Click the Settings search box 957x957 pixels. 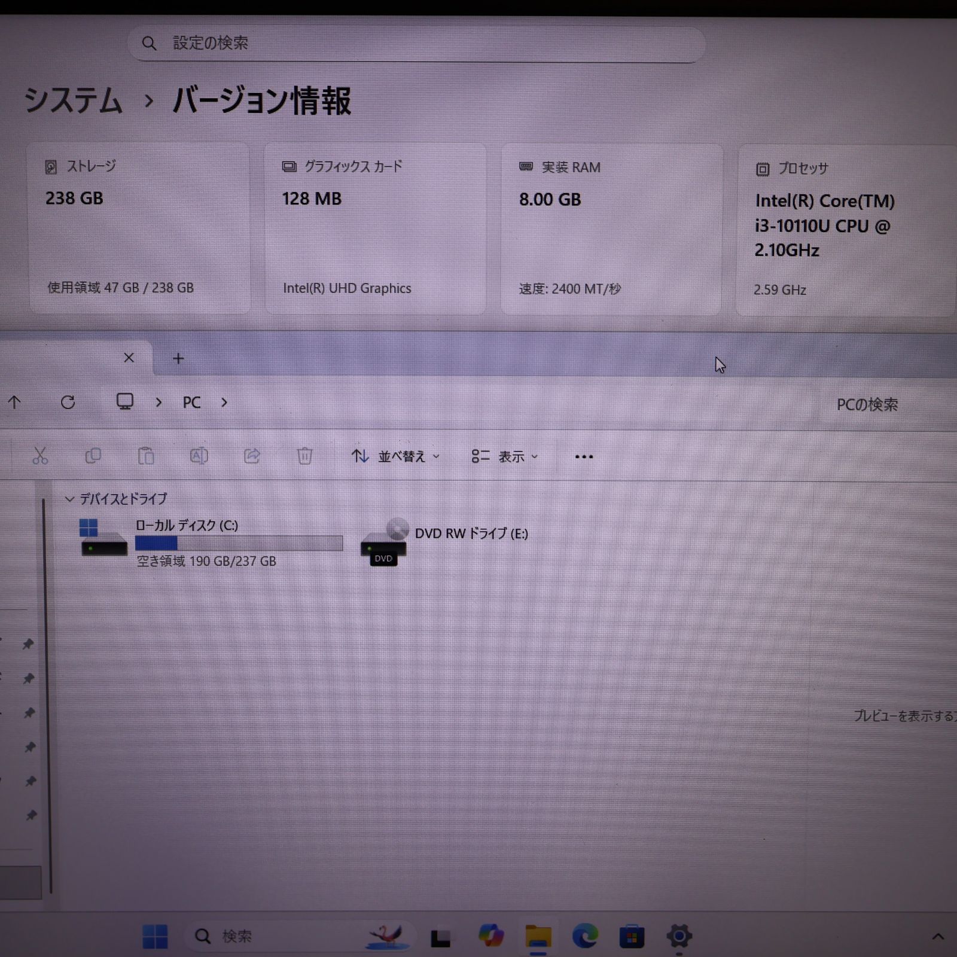pyautogui.click(x=416, y=44)
